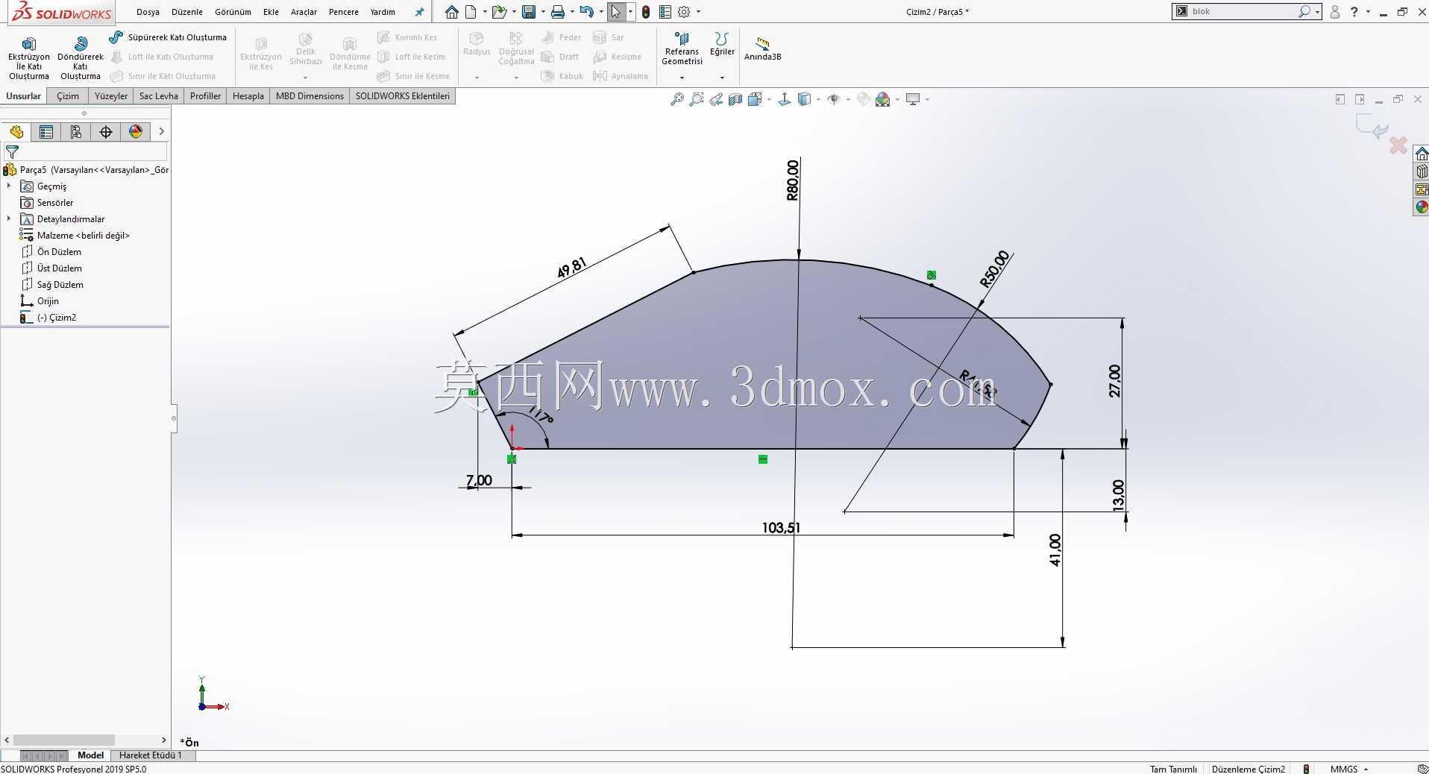Click View Settings monitor icon
The height and width of the screenshot is (774, 1429).
pyautogui.click(x=913, y=99)
